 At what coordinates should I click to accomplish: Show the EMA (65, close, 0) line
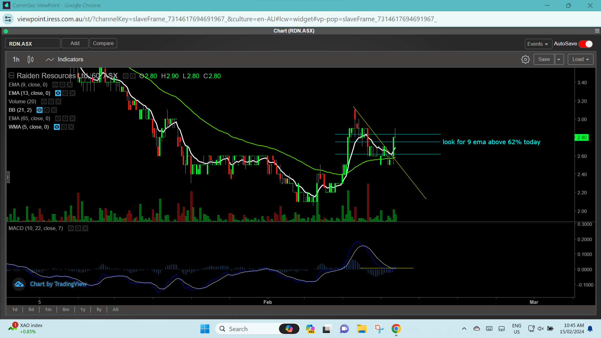tap(58, 118)
